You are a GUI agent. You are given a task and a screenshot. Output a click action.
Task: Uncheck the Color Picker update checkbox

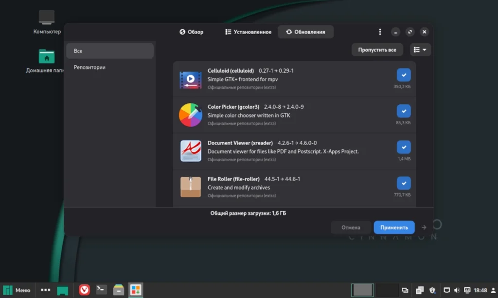[x=404, y=111]
